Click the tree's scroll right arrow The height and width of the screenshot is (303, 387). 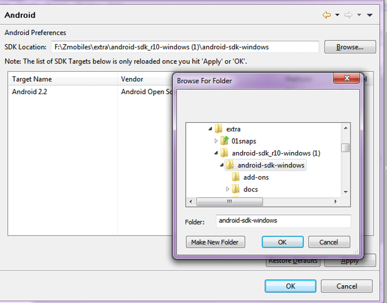click(335, 201)
